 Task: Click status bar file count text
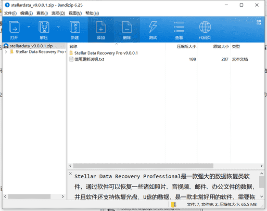[x=222, y=204]
